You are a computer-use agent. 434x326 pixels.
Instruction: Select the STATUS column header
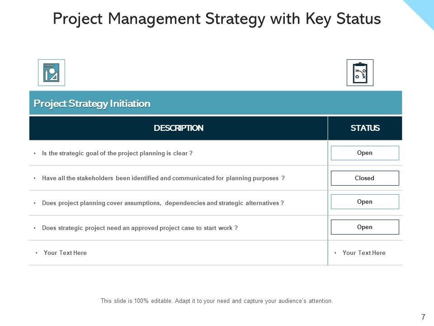coord(365,128)
